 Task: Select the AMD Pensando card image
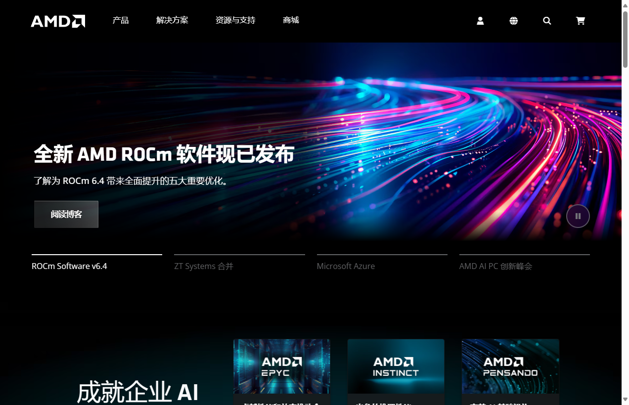coord(510,366)
